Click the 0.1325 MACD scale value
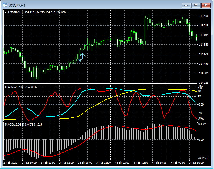The height and width of the screenshot is (169, 214). (203, 124)
